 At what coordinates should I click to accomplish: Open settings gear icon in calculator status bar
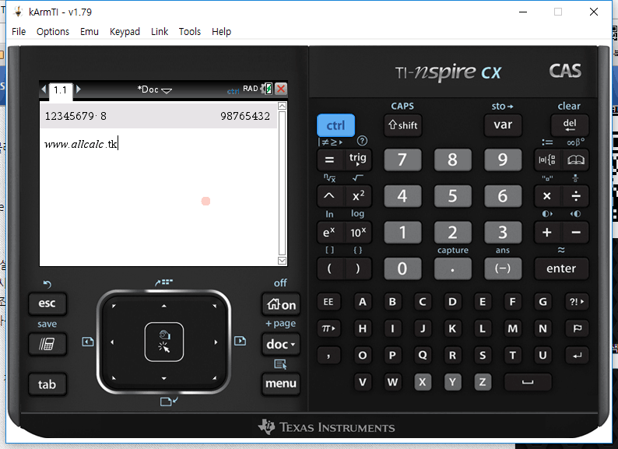pos(263,89)
